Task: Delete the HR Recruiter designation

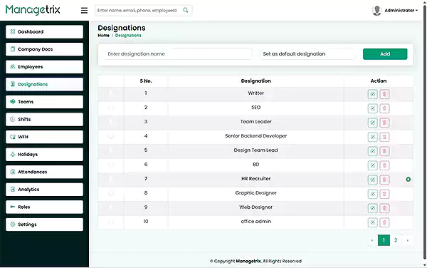Action: (x=384, y=180)
